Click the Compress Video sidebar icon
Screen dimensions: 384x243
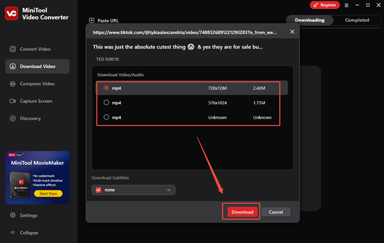(13, 84)
